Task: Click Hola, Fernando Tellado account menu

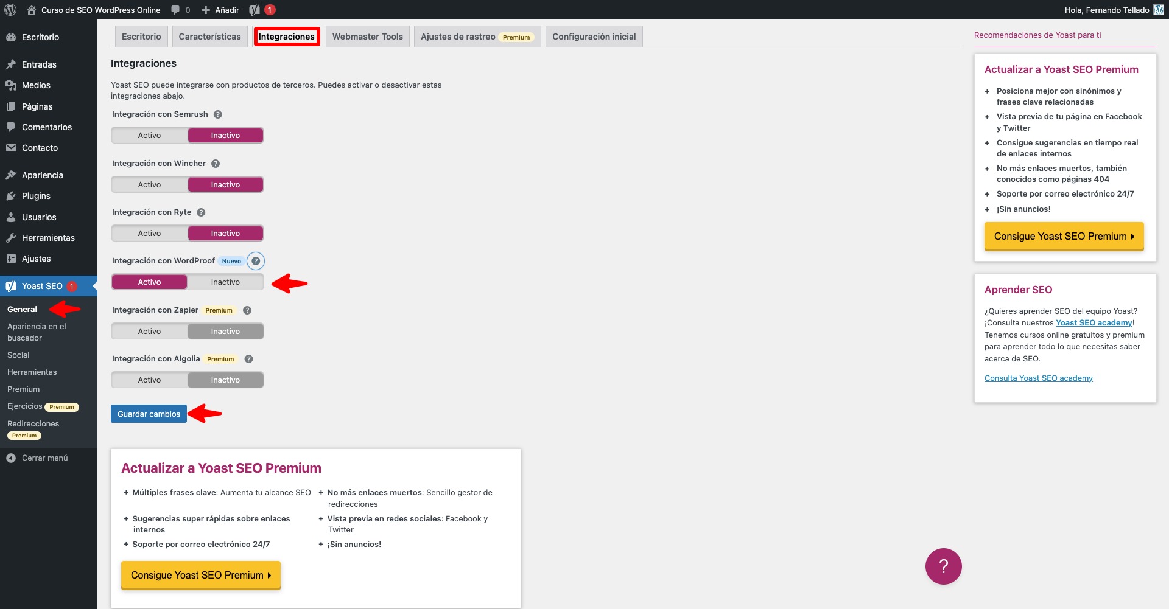Action: [x=1114, y=10]
